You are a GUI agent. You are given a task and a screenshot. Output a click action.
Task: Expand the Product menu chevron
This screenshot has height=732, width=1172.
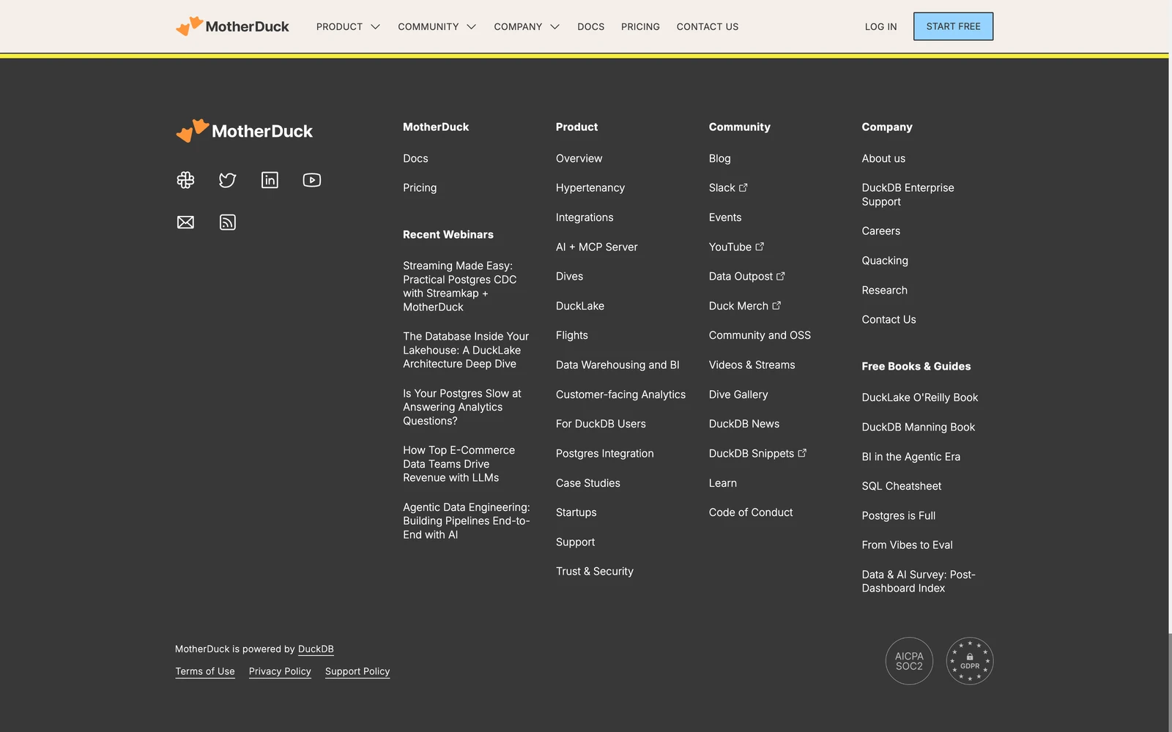[x=376, y=27]
